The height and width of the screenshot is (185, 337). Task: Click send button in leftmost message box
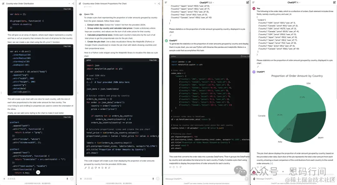72,179
